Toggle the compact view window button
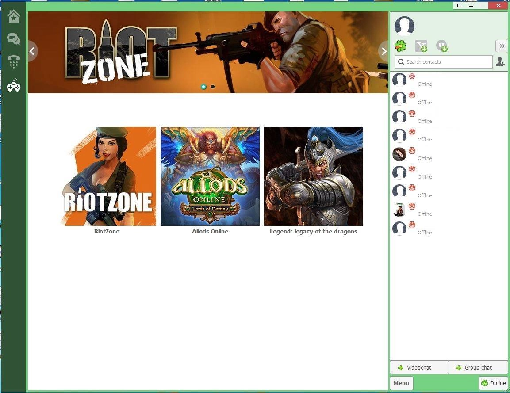The height and width of the screenshot is (393, 510). click(459, 5)
